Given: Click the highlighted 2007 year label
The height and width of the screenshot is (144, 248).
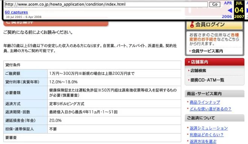Looking at the screenshot, I should pos(239,16).
